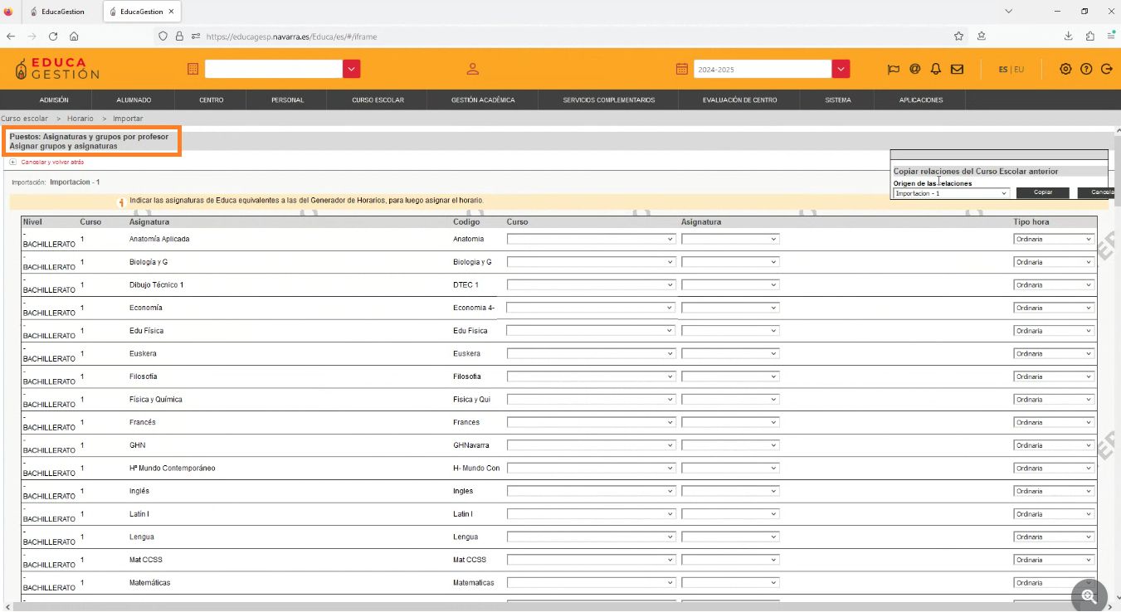Click the site shield tracking icon
1121x612 pixels.
tap(163, 36)
